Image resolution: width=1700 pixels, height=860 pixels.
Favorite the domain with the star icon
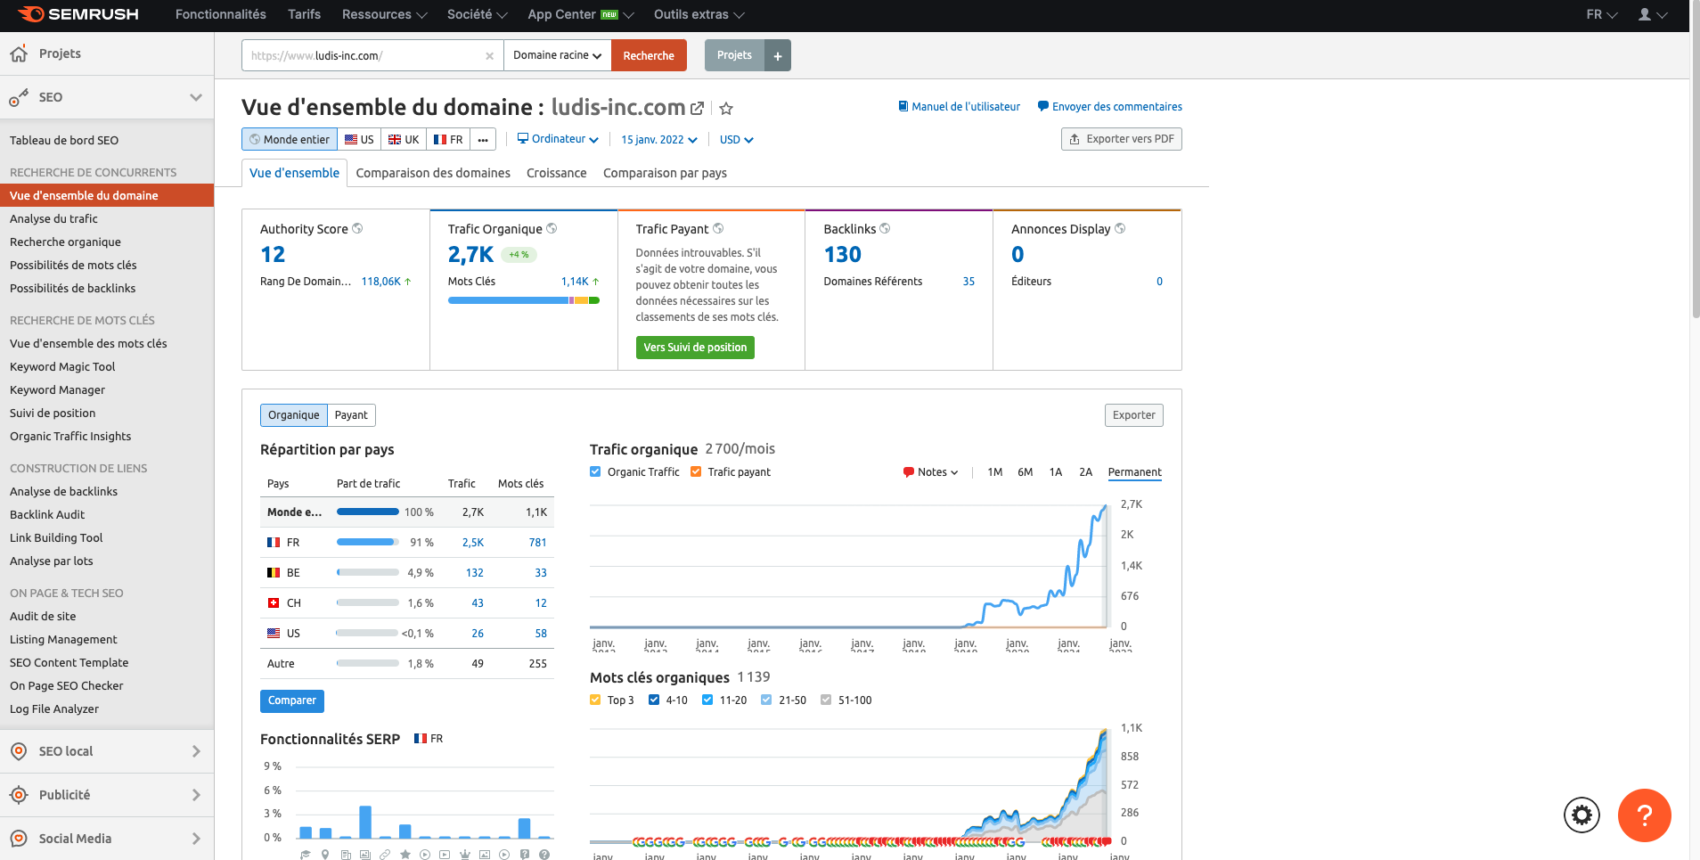(x=726, y=109)
